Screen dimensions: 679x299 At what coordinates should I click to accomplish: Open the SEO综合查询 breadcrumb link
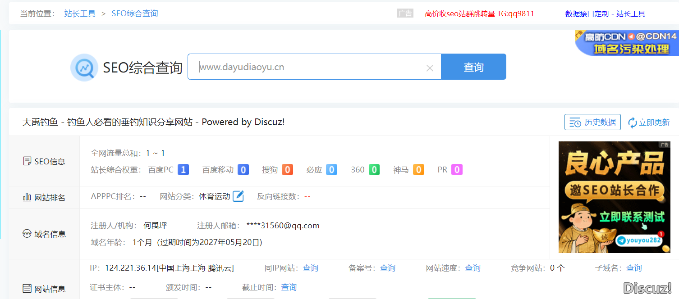click(135, 14)
